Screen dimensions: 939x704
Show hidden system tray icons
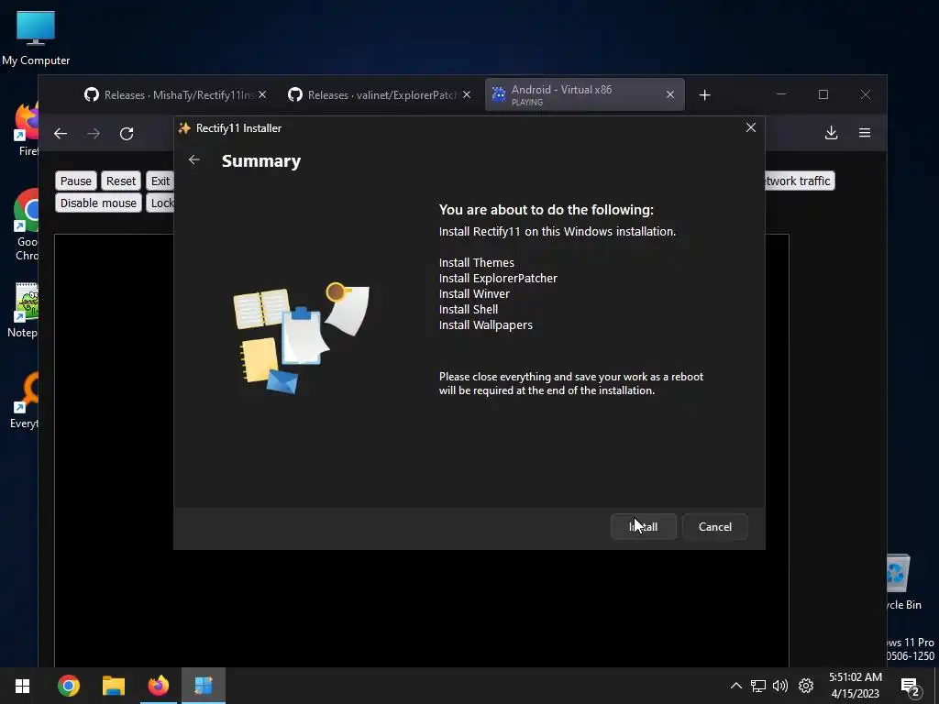tap(736, 686)
